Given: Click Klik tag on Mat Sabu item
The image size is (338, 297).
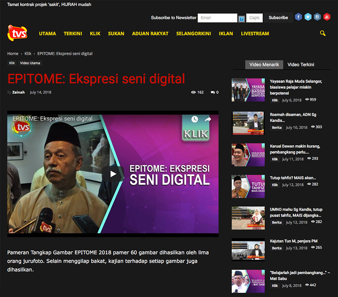Looking at the screenshot, I should [x=275, y=286].
